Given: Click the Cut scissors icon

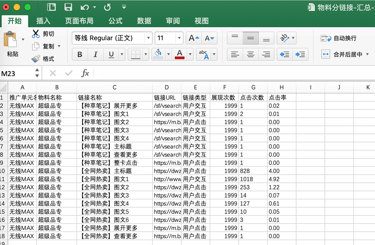Looking at the screenshot, I should (36, 34).
